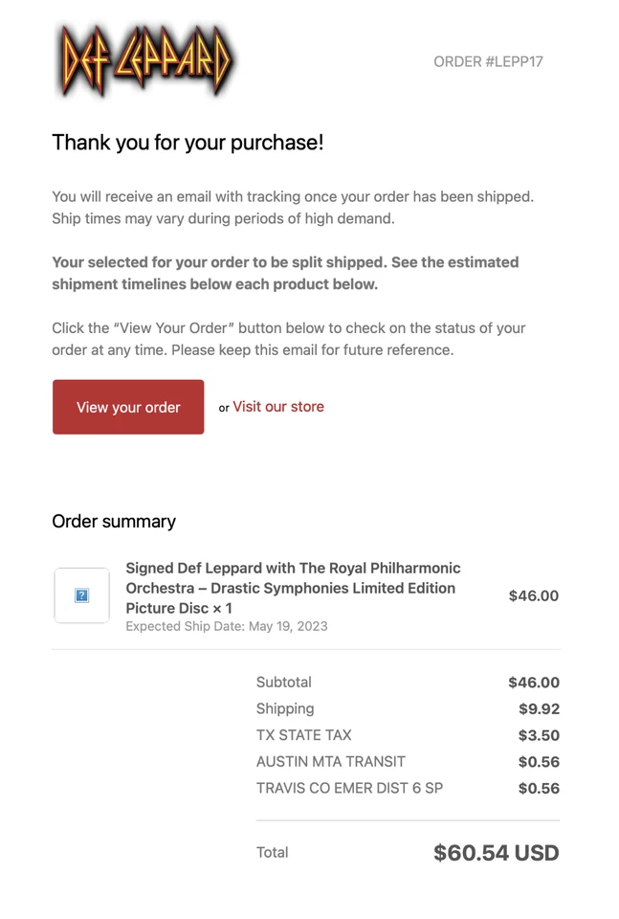Click the TX STATE TAX label
The width and height of the screenshot is (619, 919).
304,735
